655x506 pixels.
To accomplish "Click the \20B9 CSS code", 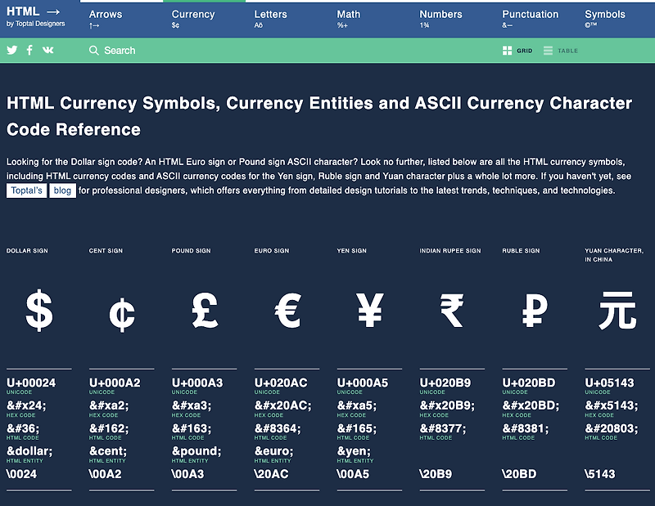I will [436, 474].
